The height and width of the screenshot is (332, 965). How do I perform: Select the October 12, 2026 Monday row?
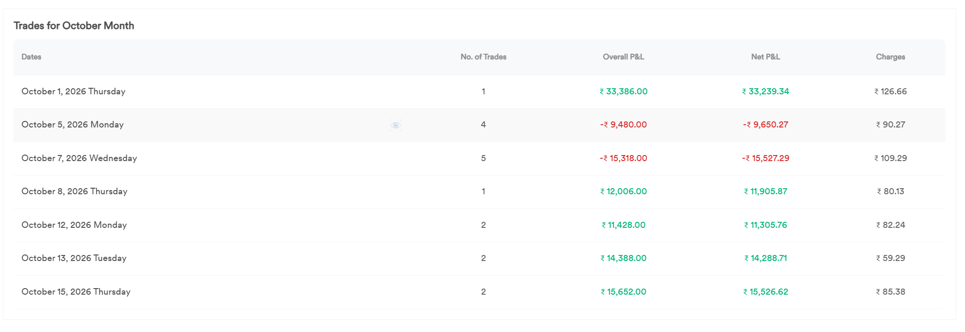[x=479, y=225]
